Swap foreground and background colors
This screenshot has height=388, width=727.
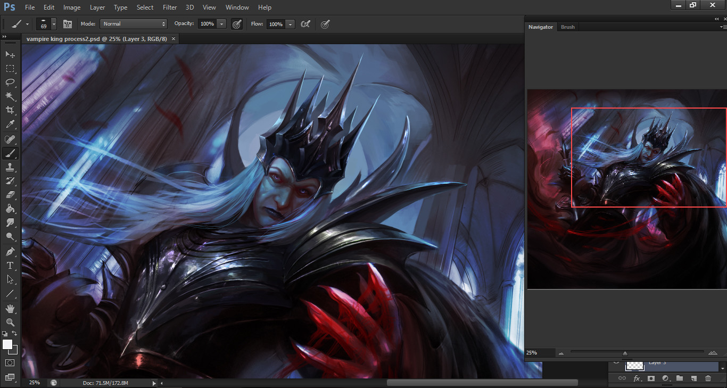15,333
